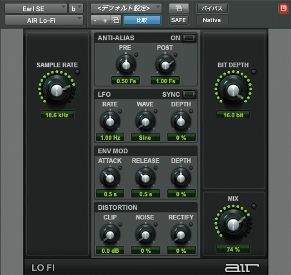This screenshot has width=291, height=275.
Task: Click the Sample Rate knob
Action: [57, 90]
